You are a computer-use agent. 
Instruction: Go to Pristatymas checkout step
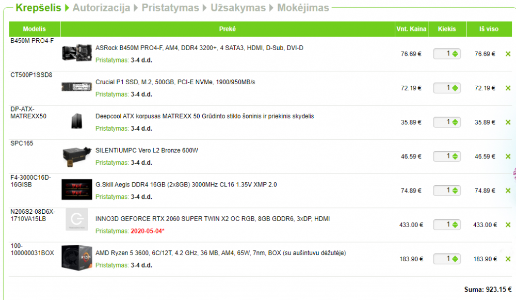[x=170, y=8]
